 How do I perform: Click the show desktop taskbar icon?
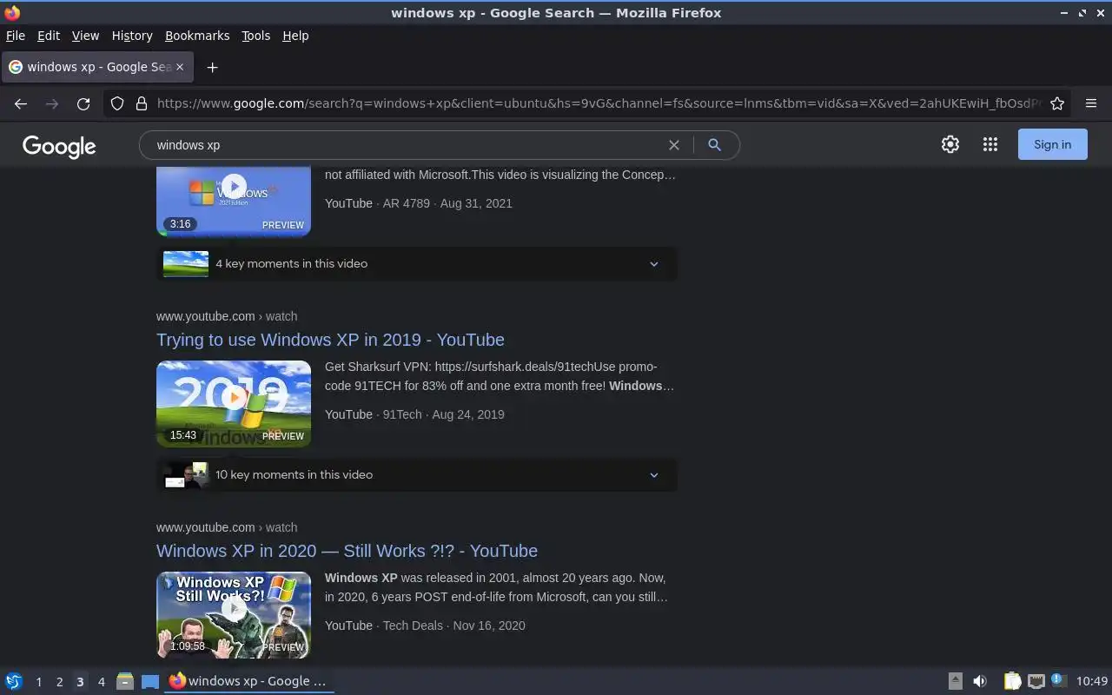click(x=150, y=681)
